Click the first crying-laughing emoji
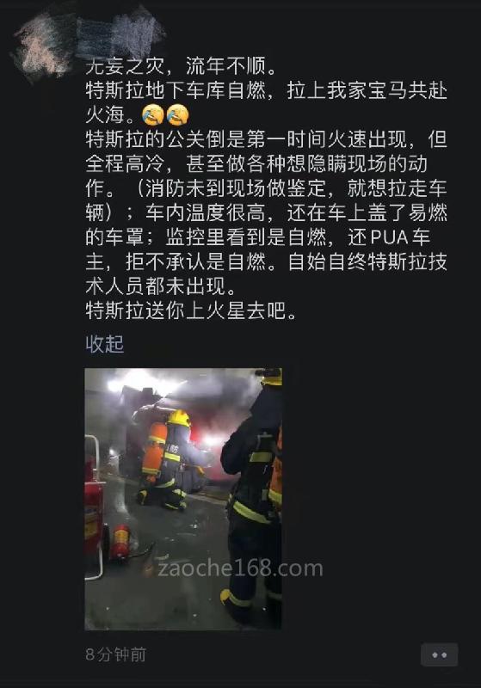This screenshot has width=481, height=688. click(x=153, y=115)
